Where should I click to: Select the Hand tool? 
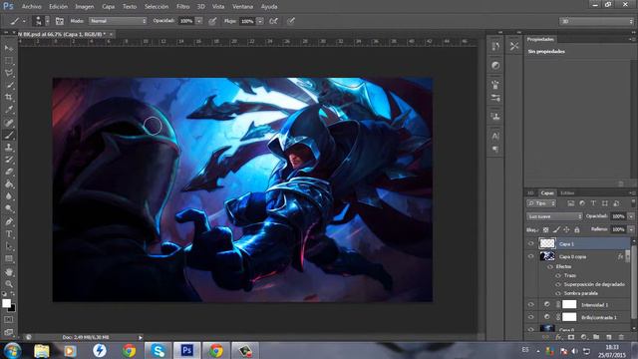[9, 271]
